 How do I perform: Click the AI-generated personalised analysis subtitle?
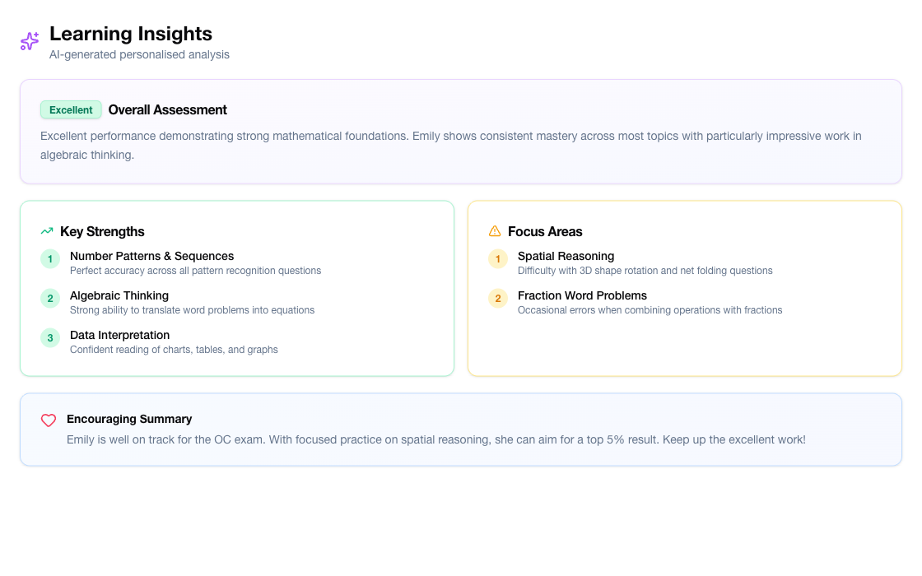pos(139,54)
